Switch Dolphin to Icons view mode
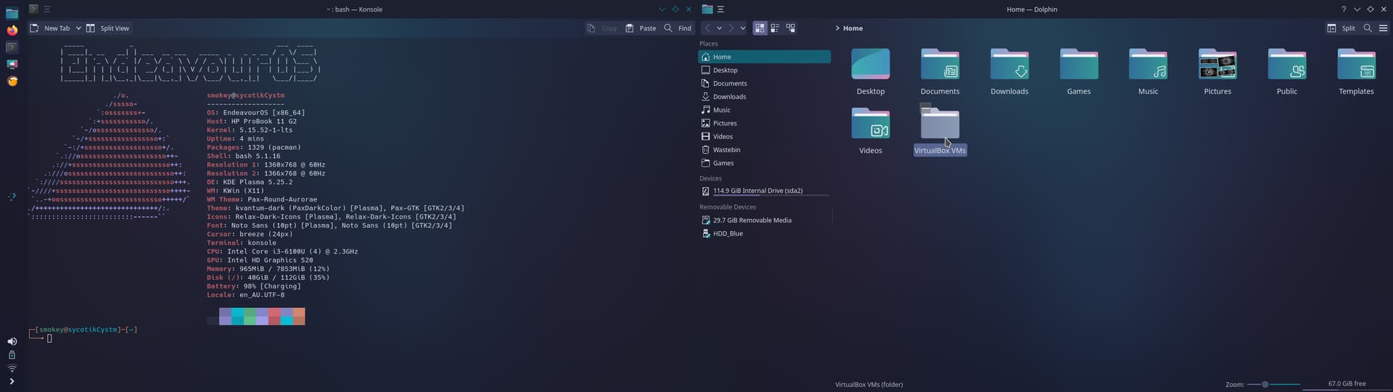 [x=760, y=28]
